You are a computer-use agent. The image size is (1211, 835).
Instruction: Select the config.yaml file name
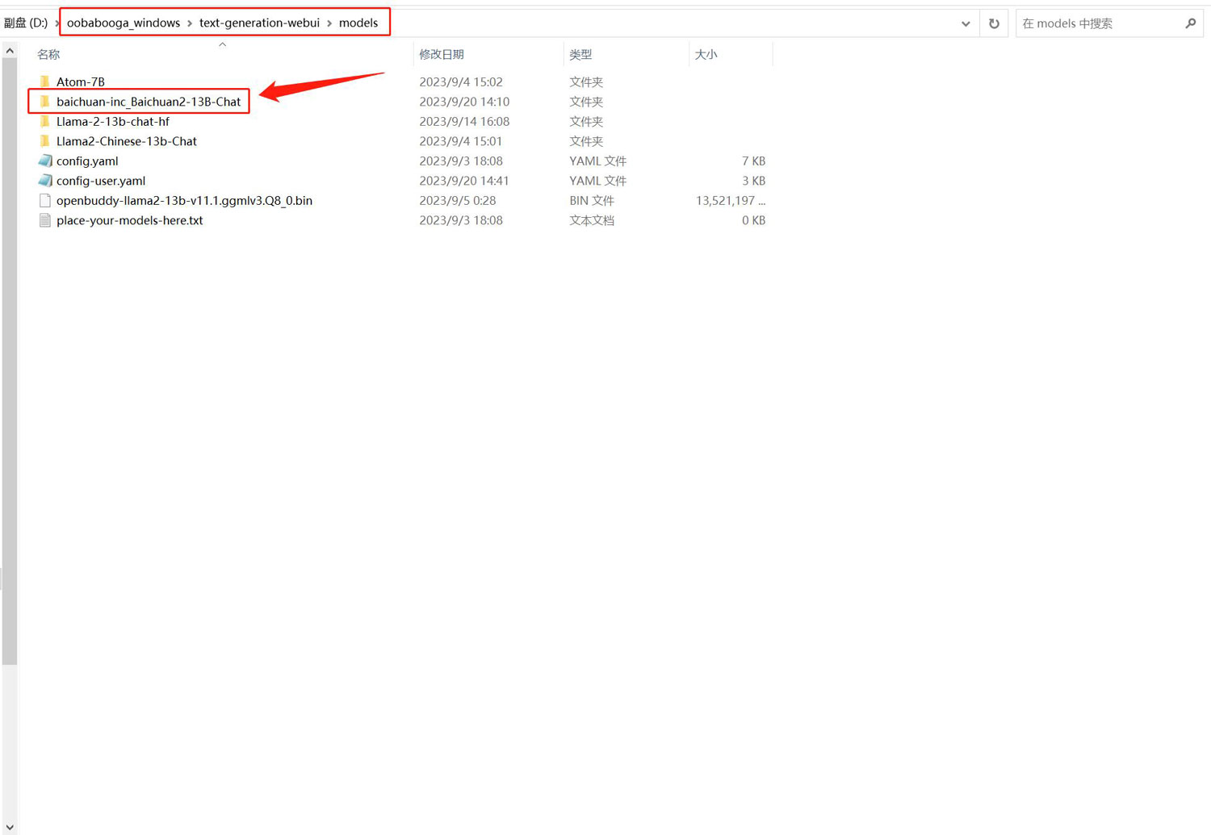(87, 161)
